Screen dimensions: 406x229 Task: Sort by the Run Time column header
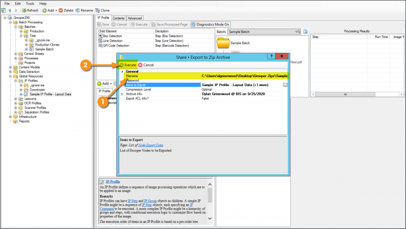pos(381,36)
